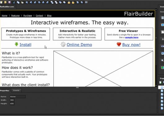The height and width of the screenshot is (116, 164).
Task: Click the Buy now! link
Action: click(131, 45)
